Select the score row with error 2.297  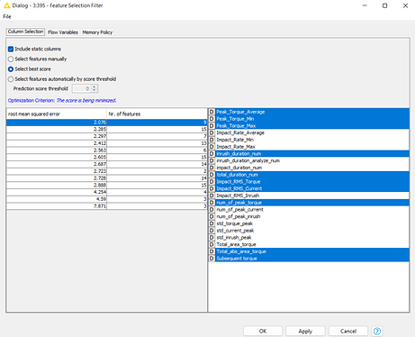point(106,136)
